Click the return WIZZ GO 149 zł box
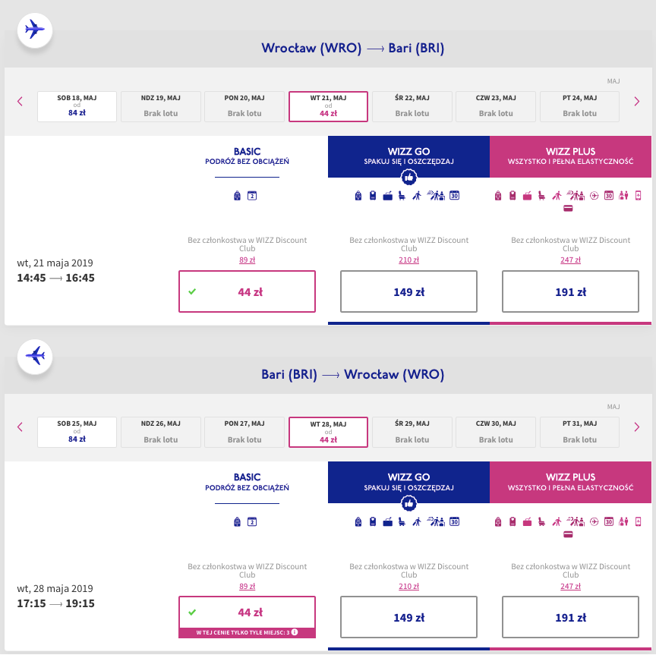656x655 pixels. pos(408,618)
